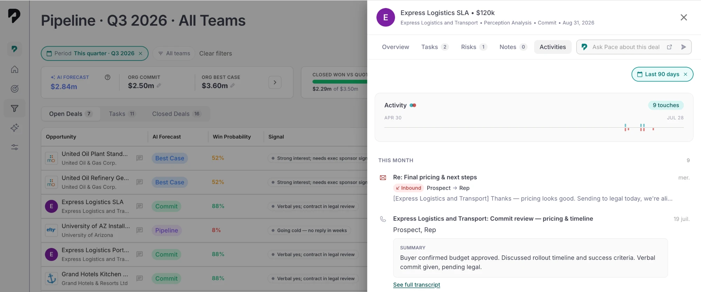
Task: Open the settings sliders sidebar icon
Action: 14,147
